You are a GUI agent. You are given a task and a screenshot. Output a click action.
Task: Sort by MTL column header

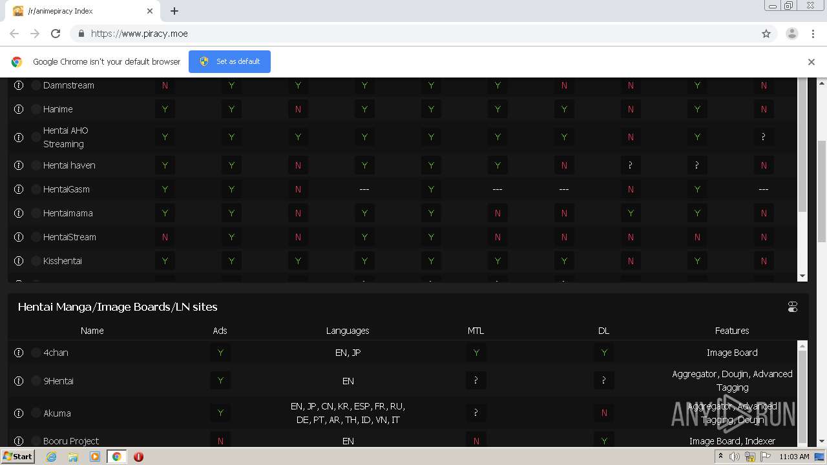pyautogui.click(x=476, y=331)
